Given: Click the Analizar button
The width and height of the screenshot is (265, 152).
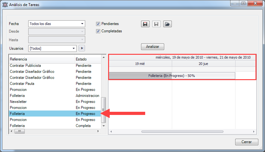Looking at the screenshot, I should pyautogui.click(x=152, y=47).
